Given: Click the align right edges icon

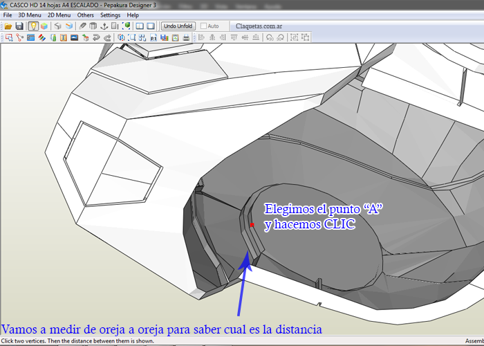Looking at the screenshot, I should (223, 37).
